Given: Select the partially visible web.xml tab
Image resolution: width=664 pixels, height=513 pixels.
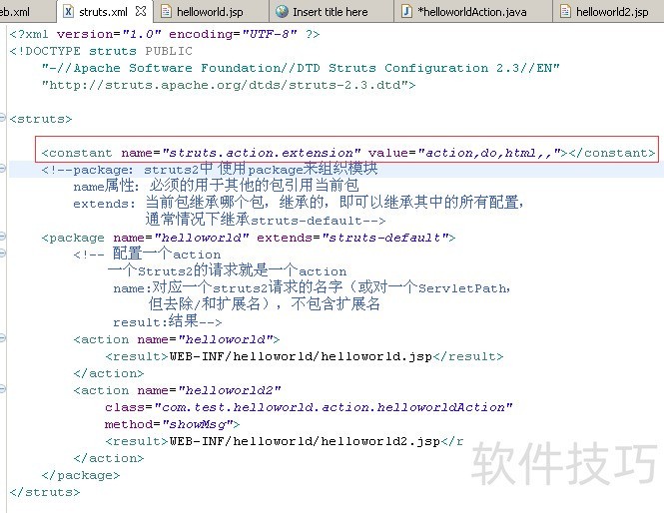Looking at the screenshot, I should coord(16,12).
